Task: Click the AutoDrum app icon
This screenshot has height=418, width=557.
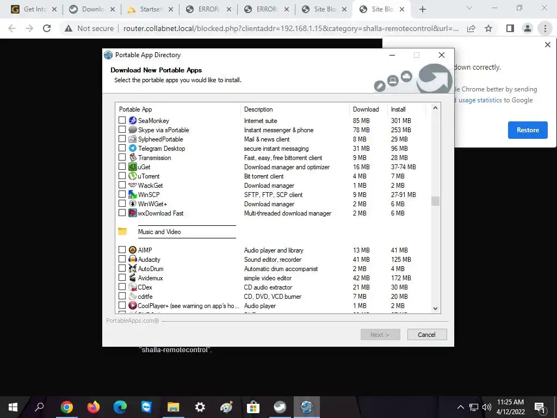Action: (133, 268)
